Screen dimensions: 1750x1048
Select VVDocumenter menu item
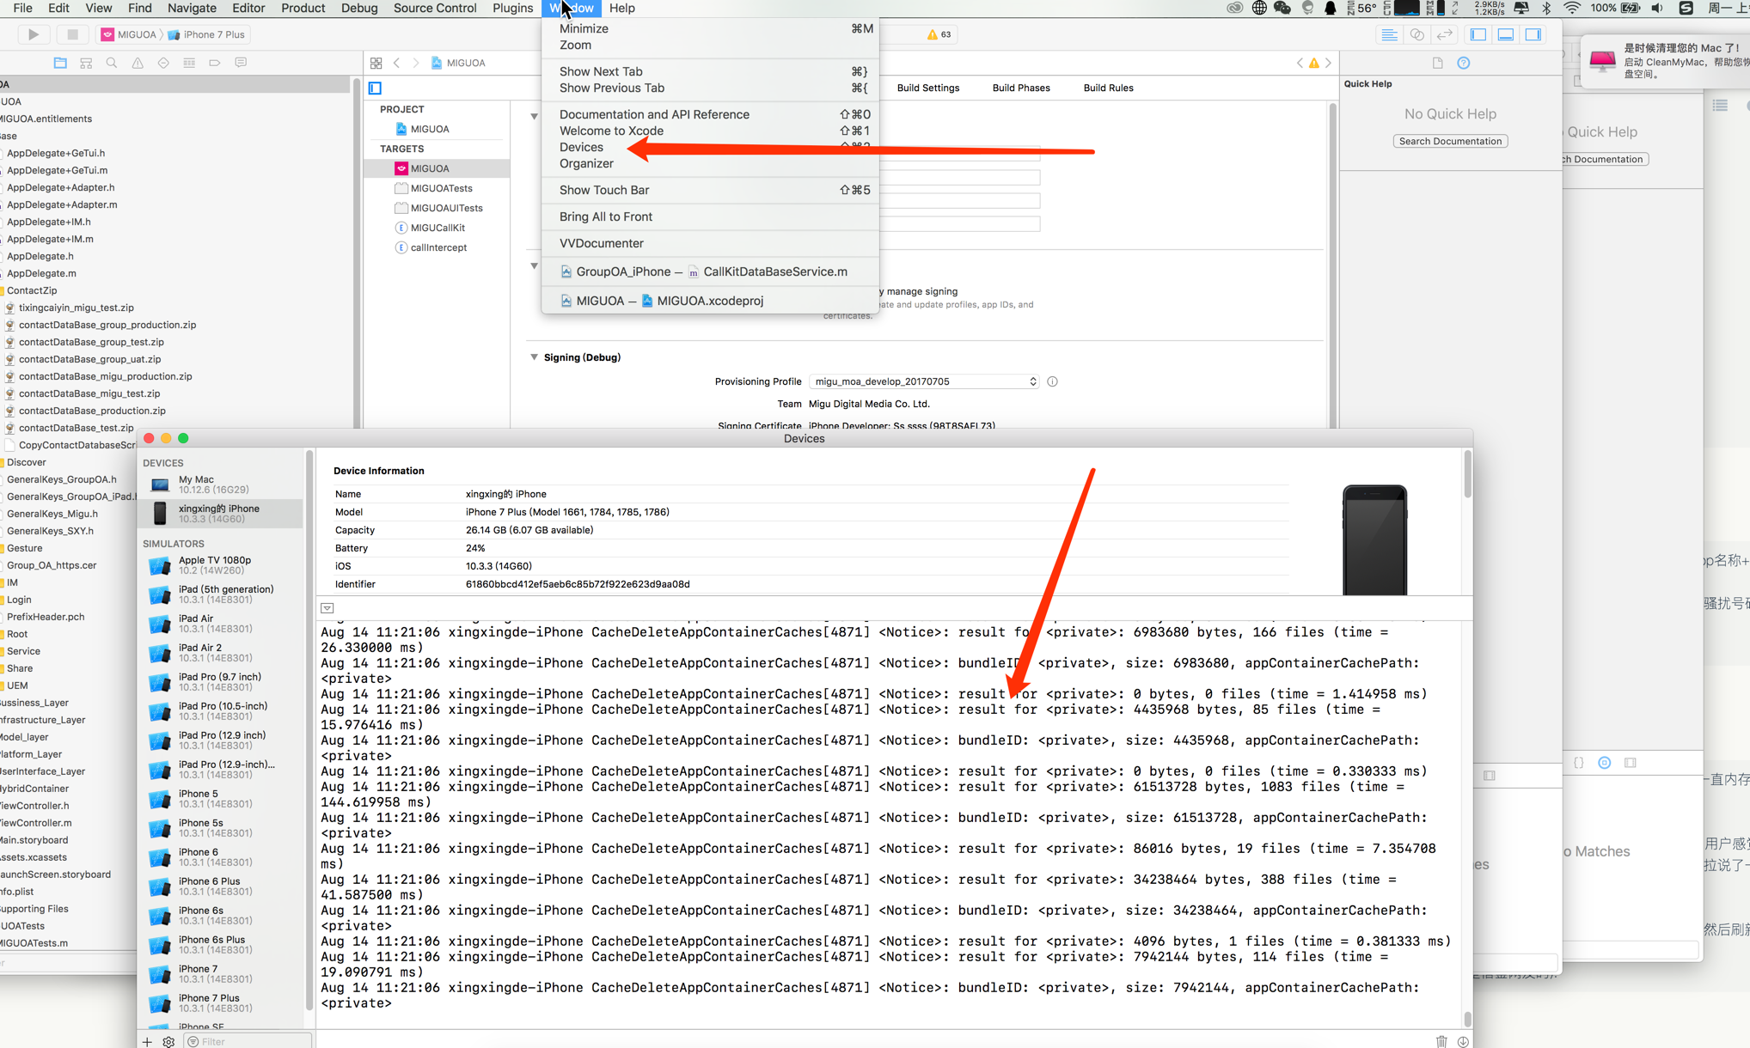(710, 243)
